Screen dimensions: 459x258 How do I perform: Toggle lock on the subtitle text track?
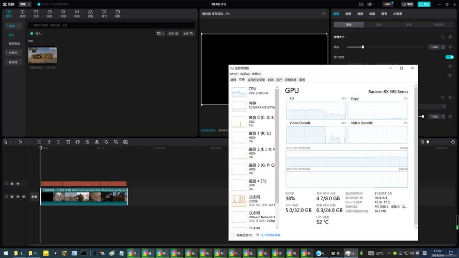(x=12, y=184)
